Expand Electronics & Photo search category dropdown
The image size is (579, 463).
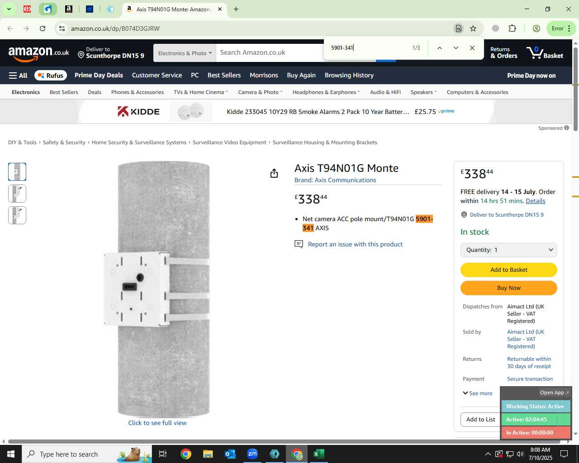click(x=185, y=53)
